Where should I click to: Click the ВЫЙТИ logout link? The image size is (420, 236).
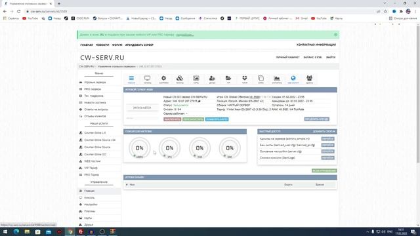[331, 57]
